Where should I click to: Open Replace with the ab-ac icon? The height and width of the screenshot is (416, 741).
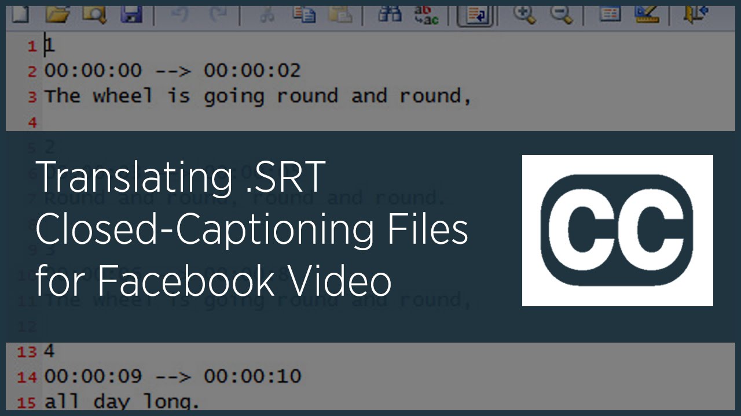[427, 15]
